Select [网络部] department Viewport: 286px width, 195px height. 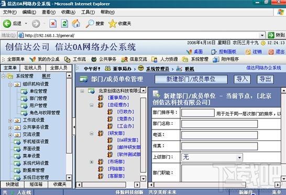point(116,169)
